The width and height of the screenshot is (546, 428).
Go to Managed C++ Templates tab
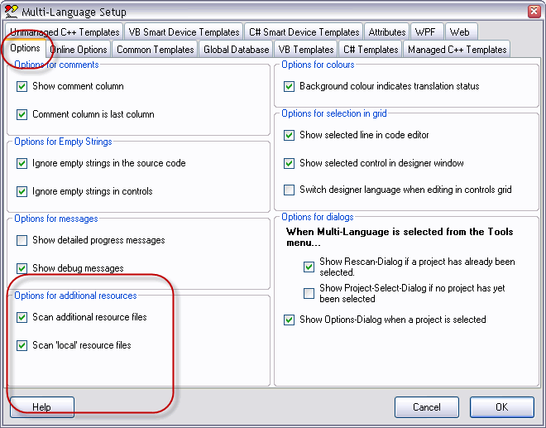point(457,50)
